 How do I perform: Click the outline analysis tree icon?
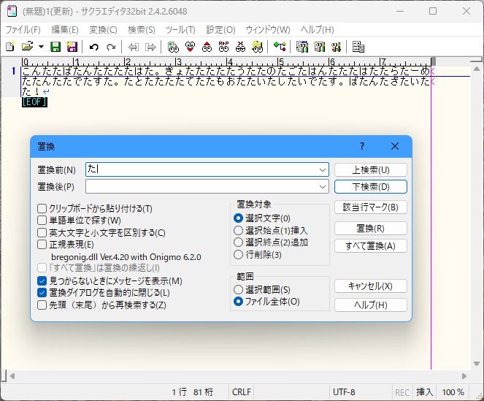click(280, 47)
